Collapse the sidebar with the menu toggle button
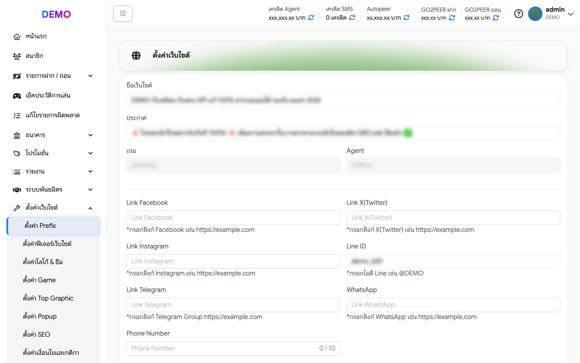 [123, 14]
